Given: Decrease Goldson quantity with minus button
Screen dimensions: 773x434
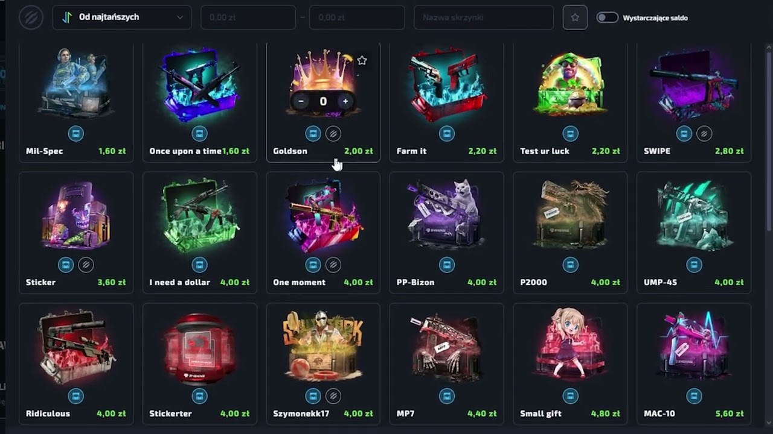Looking at the screenshot, I should click(301, 101).
